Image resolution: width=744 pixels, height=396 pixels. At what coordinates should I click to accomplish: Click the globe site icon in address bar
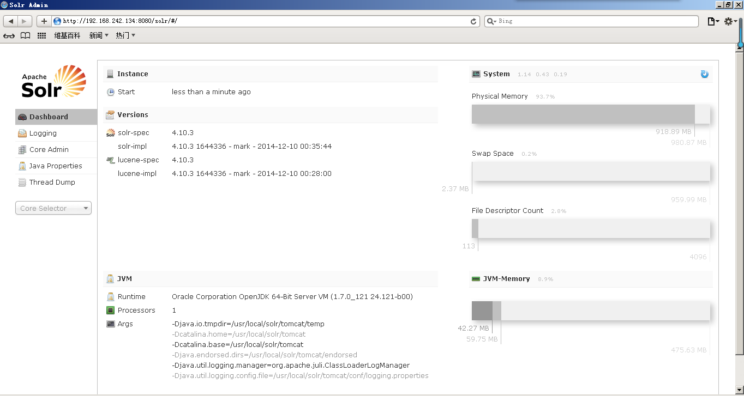click(x=57, y=21)
